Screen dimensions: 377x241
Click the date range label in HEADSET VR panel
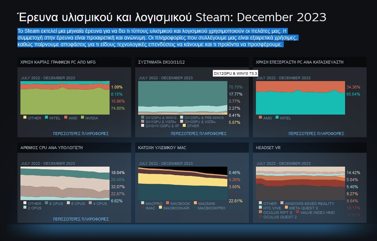click(283, 164)
